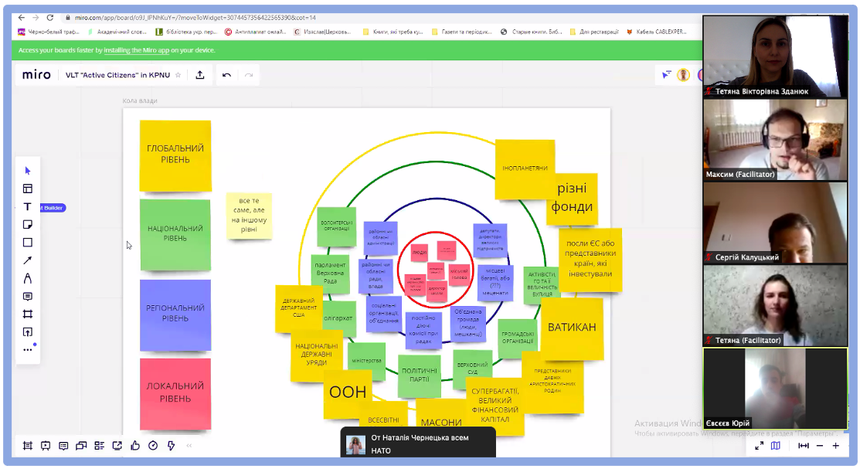This screenshot has width=860, height=469.
Task: Zoom in with the plus button
Action: coord(835,446)
